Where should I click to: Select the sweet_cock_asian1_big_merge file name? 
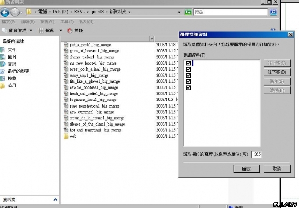[x=95, y=69]
